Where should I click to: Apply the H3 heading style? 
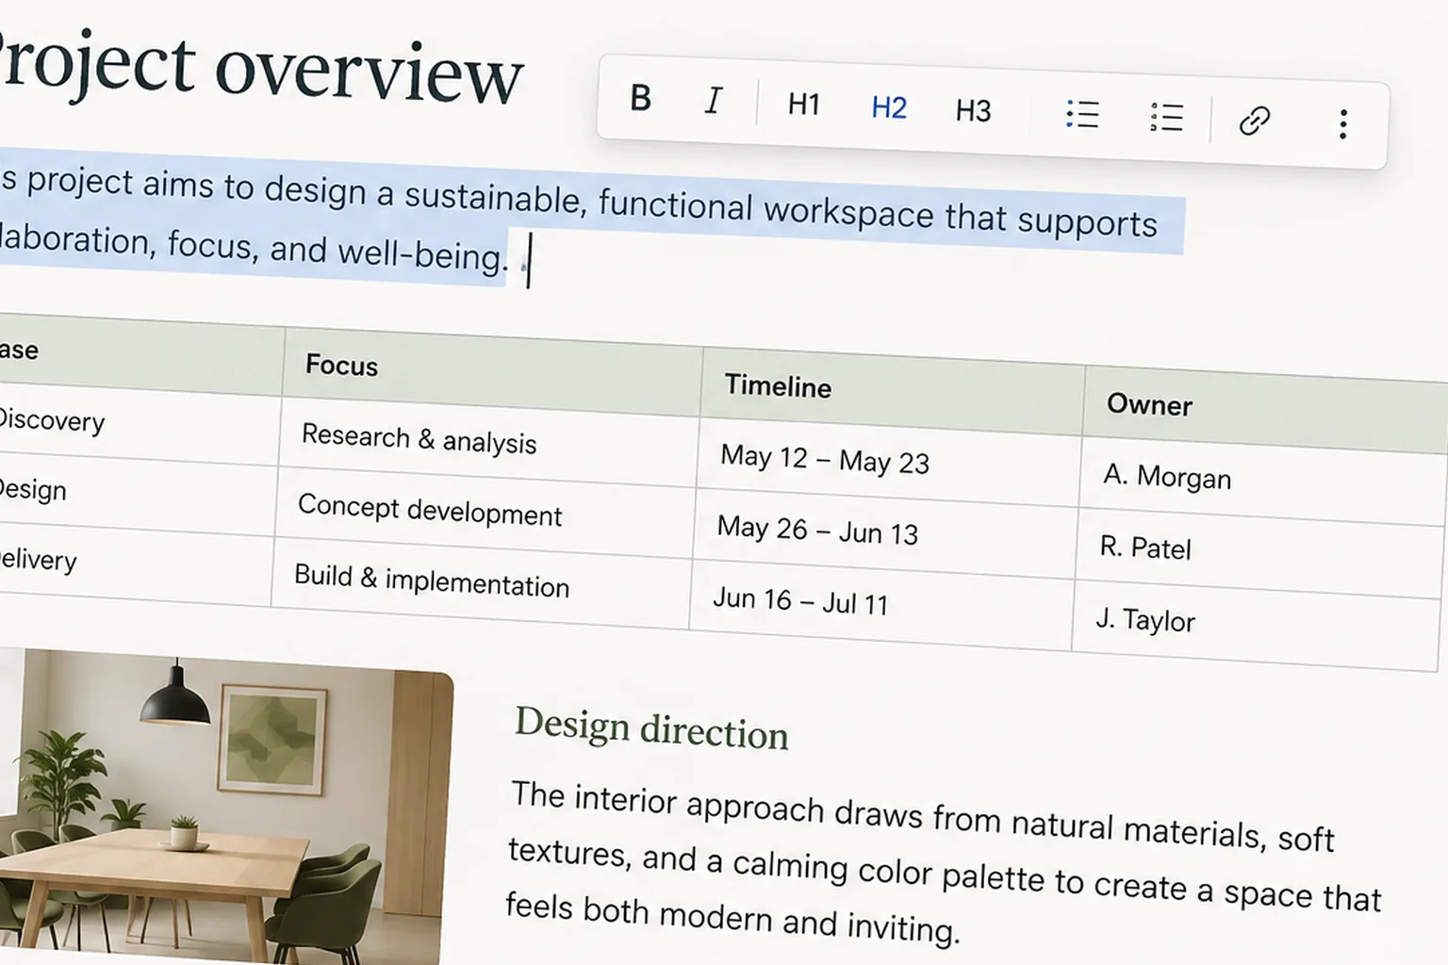973,110
